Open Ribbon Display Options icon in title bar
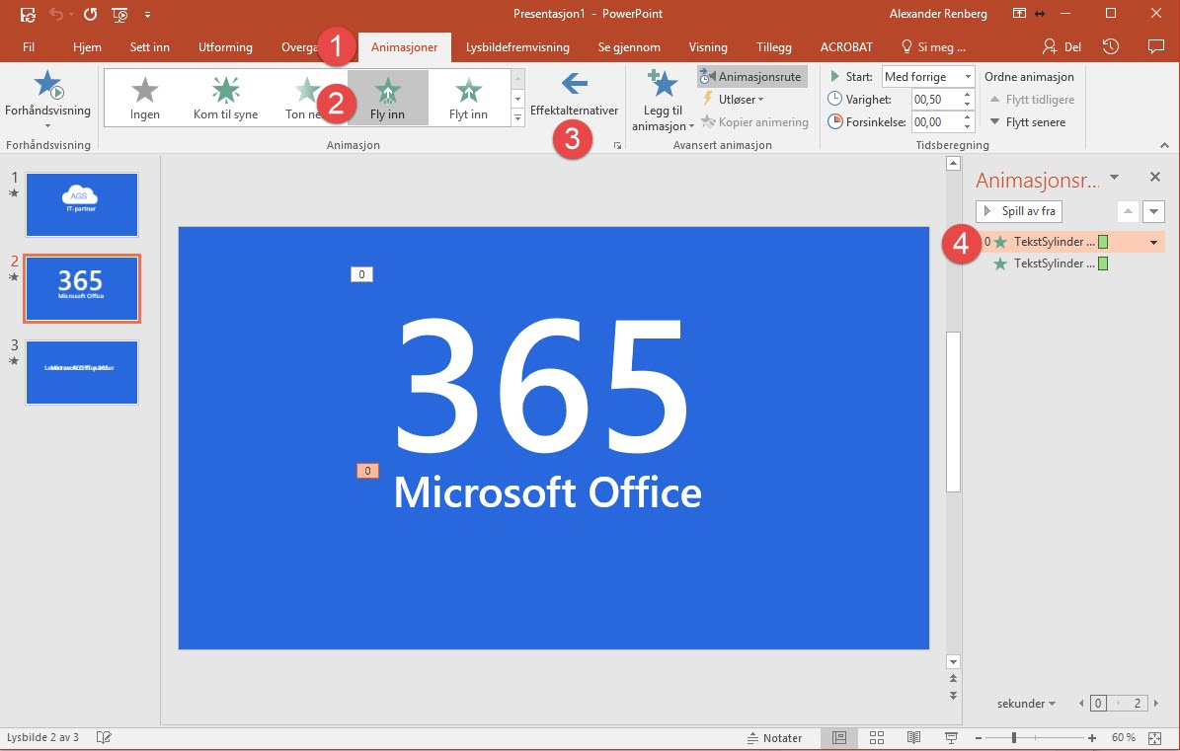This screenshot has height=751, width=1180. tap(1019, 14)
